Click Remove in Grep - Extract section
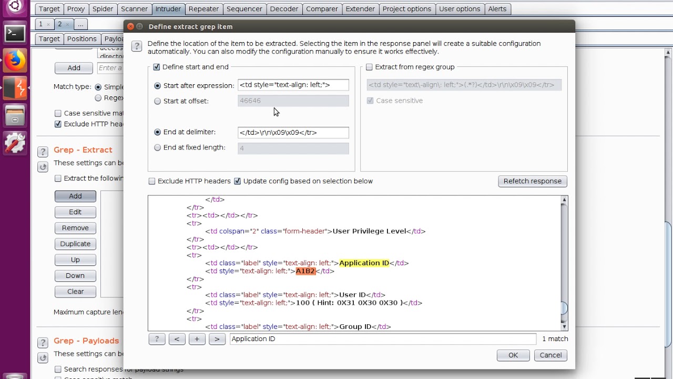The image size is (673, 379). (x=75, y=228)
